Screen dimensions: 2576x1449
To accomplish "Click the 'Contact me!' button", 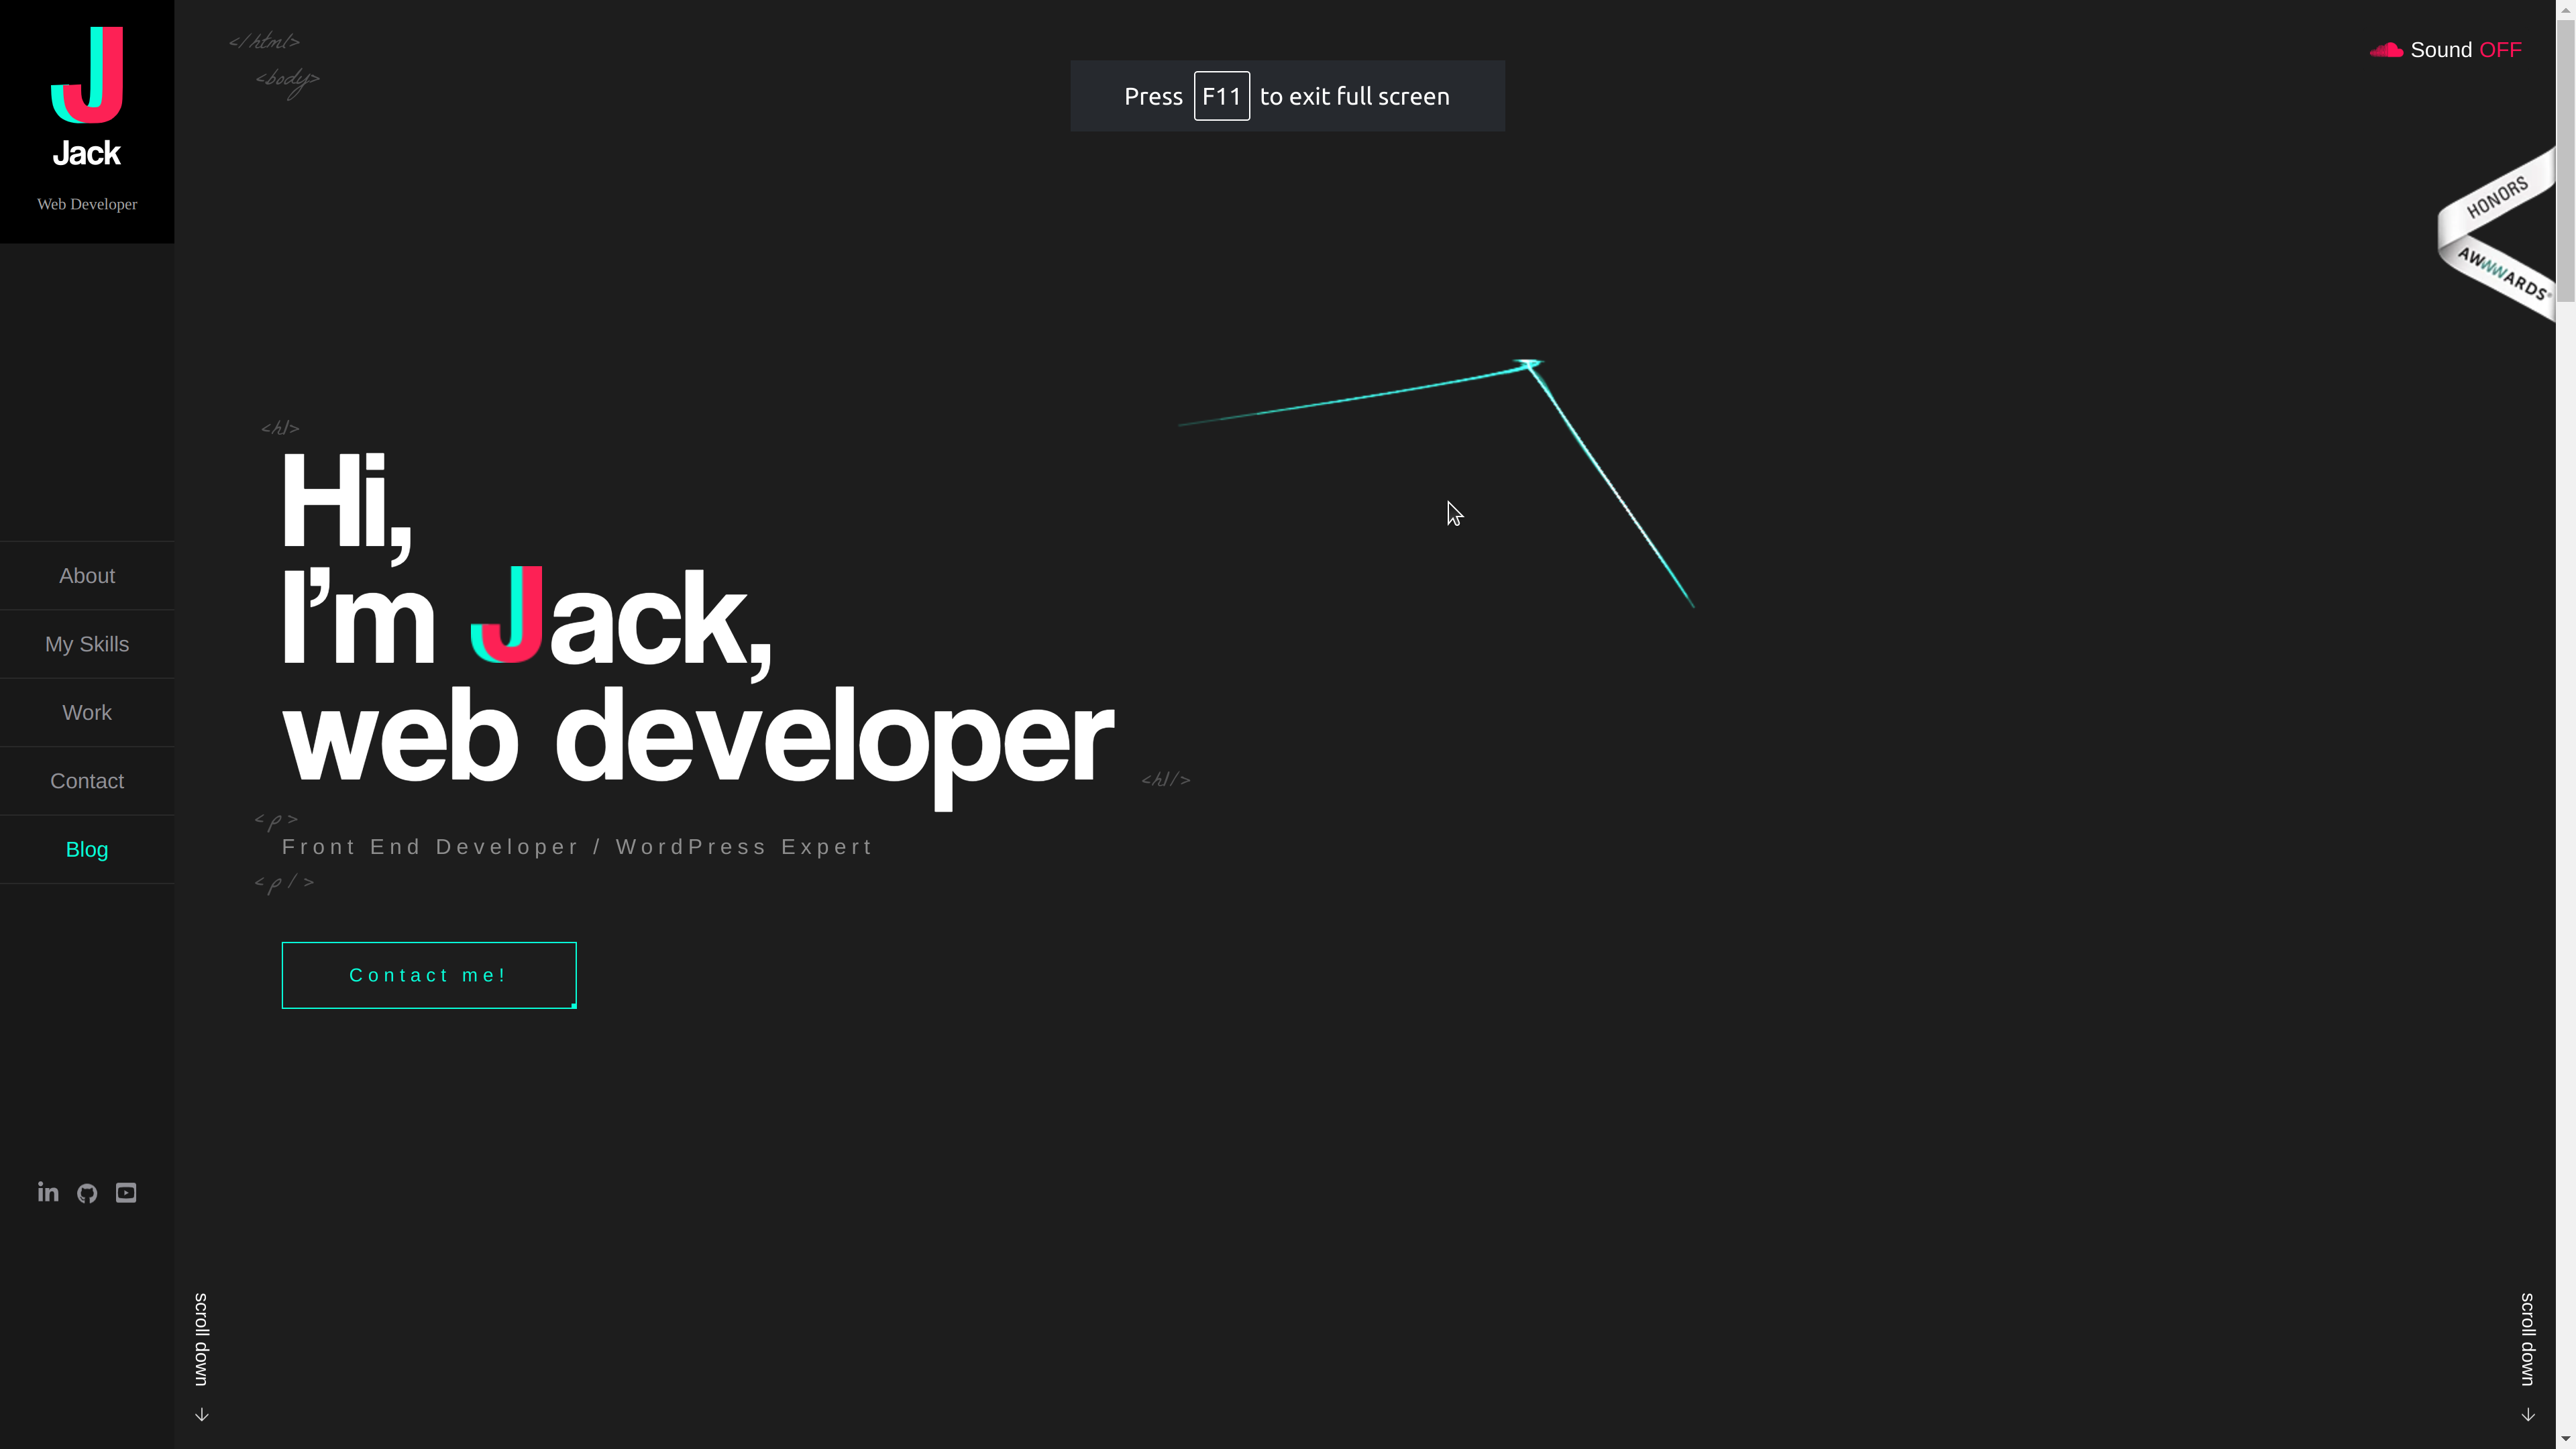I will (428, 975).
